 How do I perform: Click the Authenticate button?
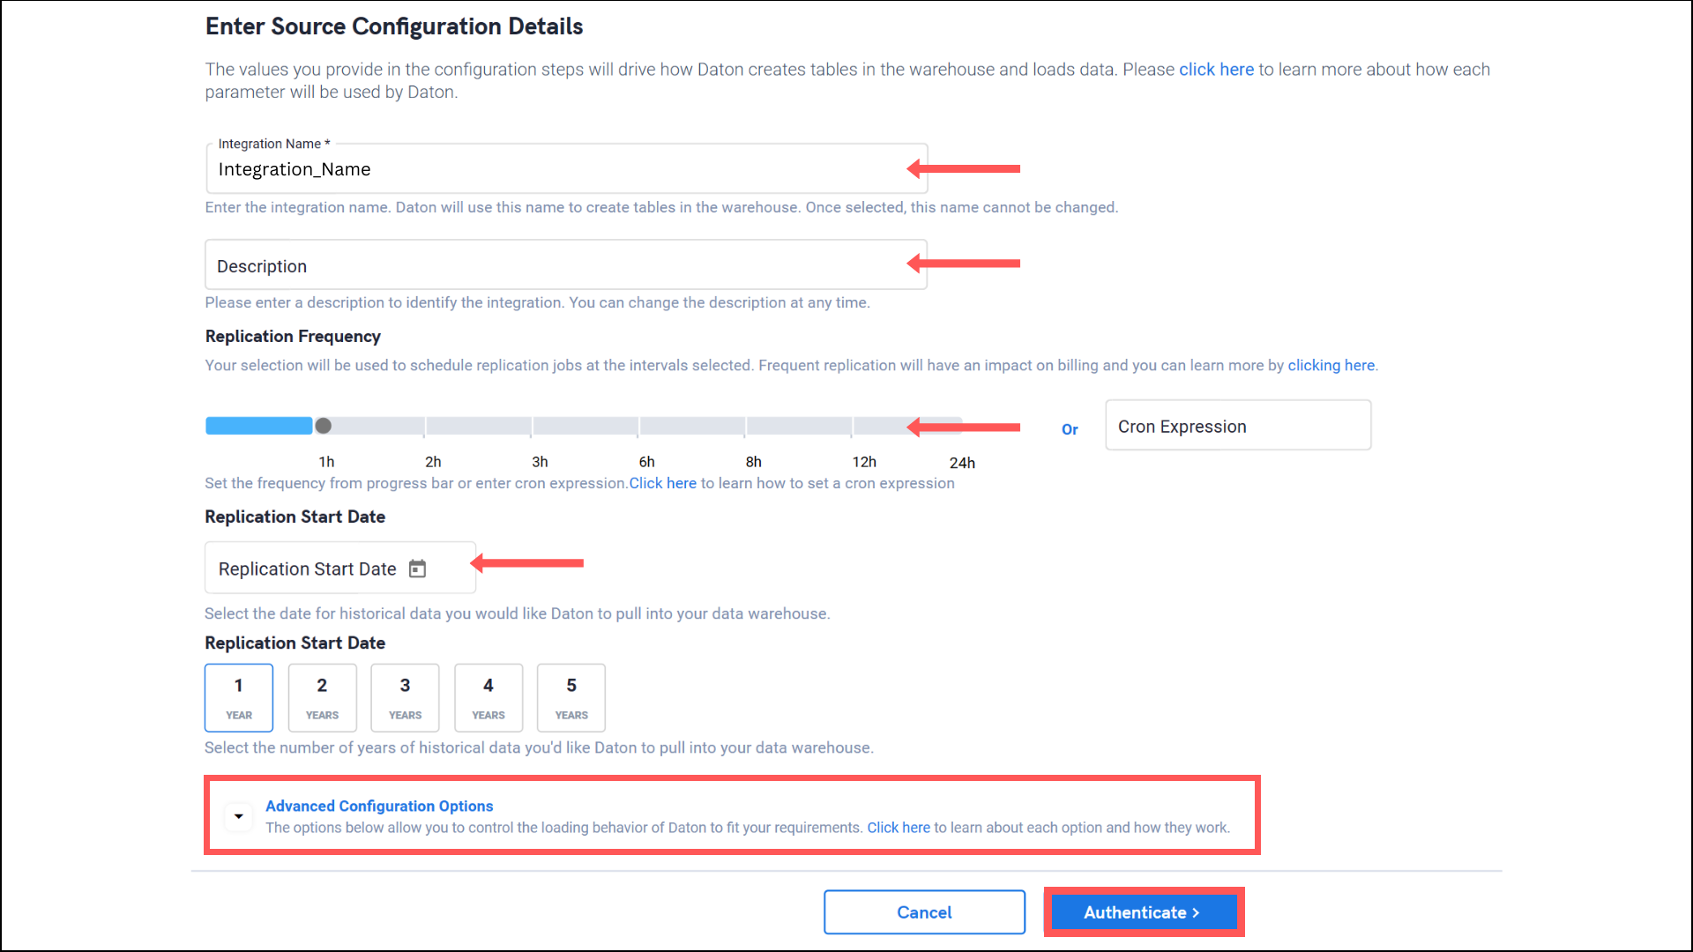tap(1143, 912)
